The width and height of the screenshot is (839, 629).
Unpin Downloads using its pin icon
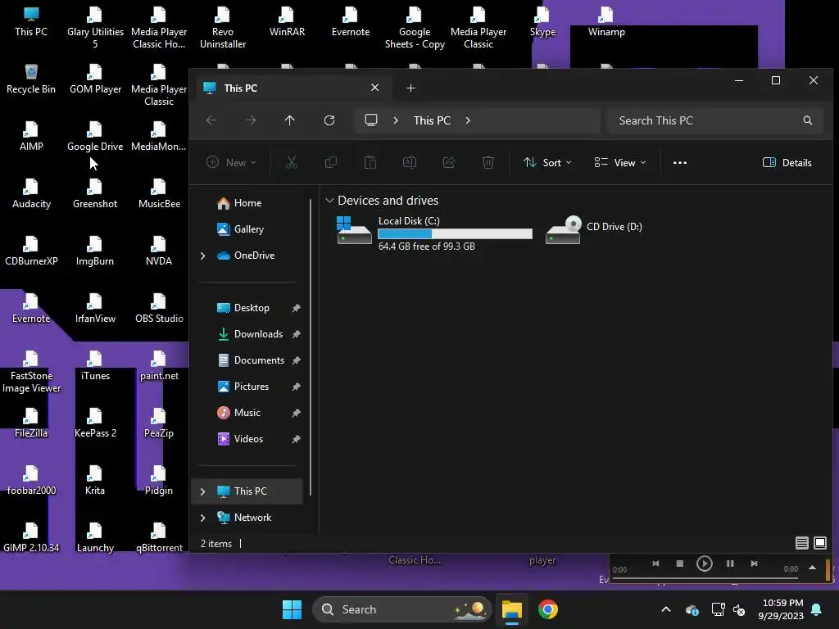coord(296,334)
